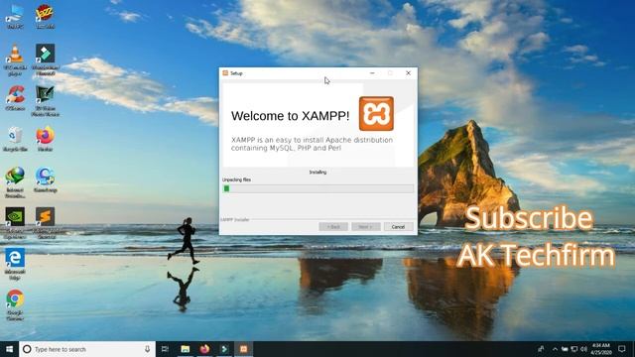Open the Filmora taskbar icon
This screenshot has width=635, height=357.
point(224,349)
